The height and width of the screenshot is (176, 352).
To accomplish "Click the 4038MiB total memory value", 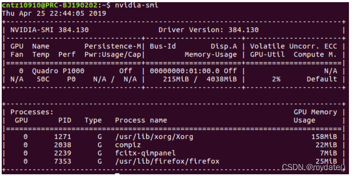I will pos(221,79).
